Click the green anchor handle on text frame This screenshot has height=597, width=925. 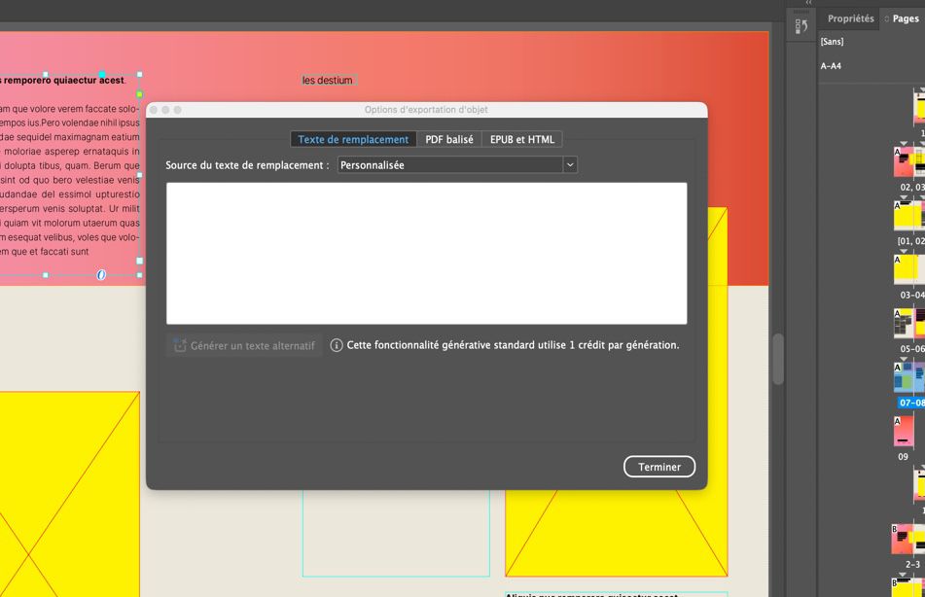(x=140, y=93)
